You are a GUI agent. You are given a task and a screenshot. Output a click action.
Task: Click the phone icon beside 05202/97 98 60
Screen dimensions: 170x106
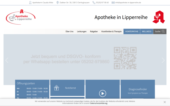(x=94, y=3)
